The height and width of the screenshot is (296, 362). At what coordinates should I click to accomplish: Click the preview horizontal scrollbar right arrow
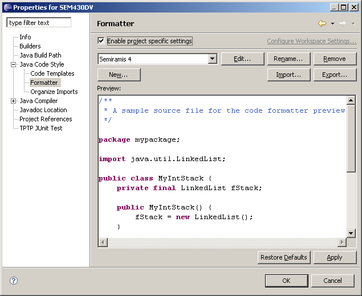342,242
